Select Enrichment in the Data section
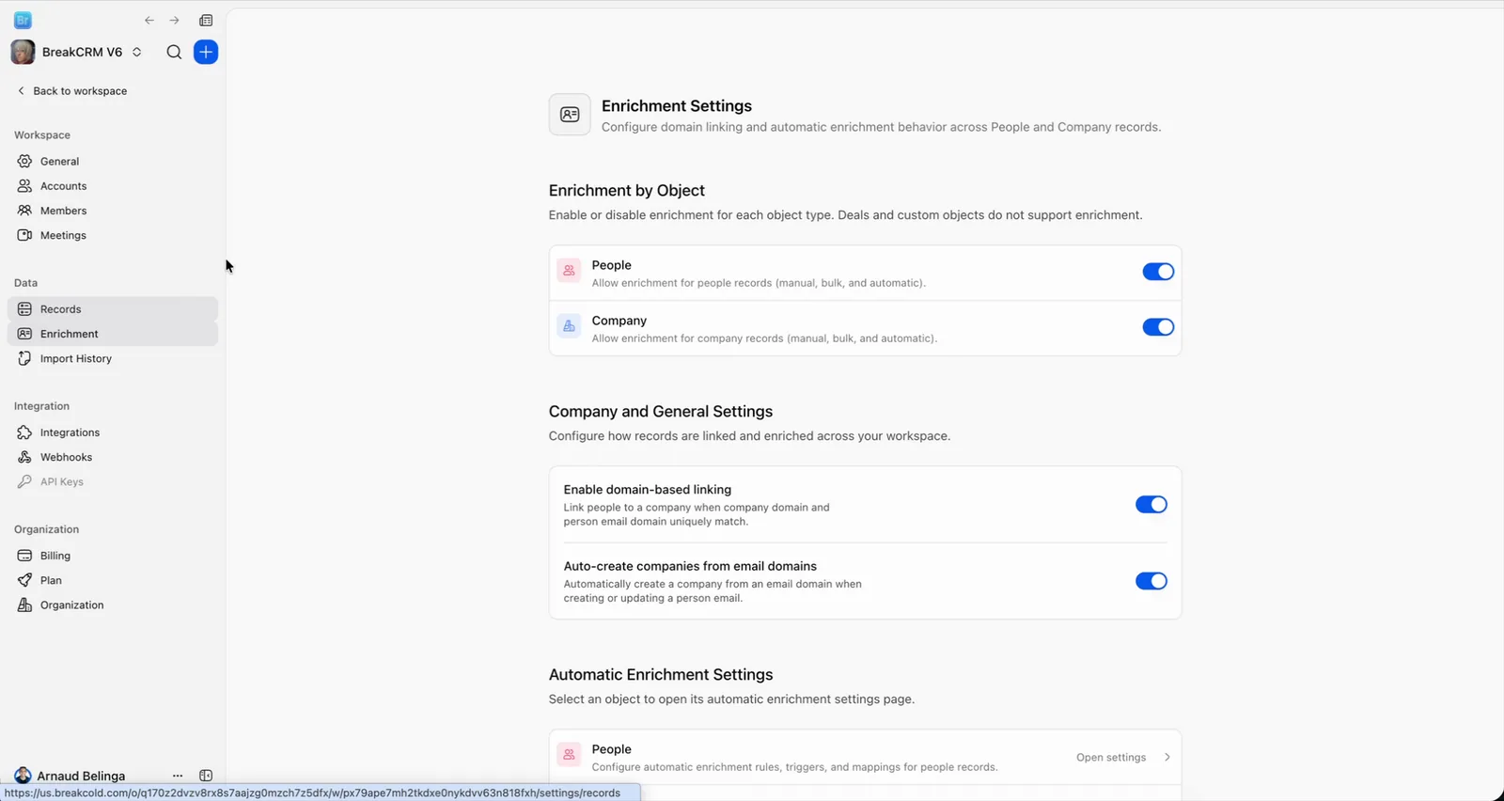 pos(113,334)
